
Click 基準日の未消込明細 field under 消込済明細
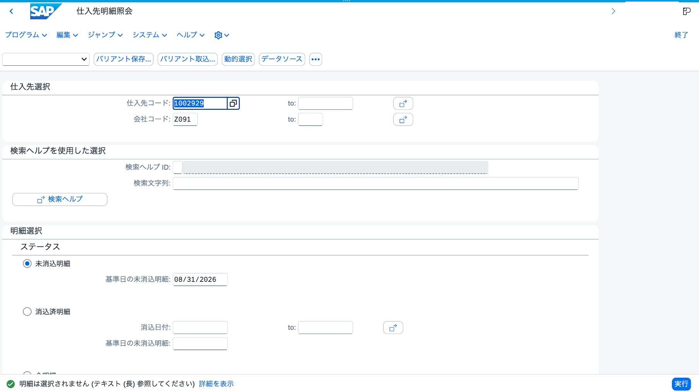pyautogui.click(x=200, y=343)
